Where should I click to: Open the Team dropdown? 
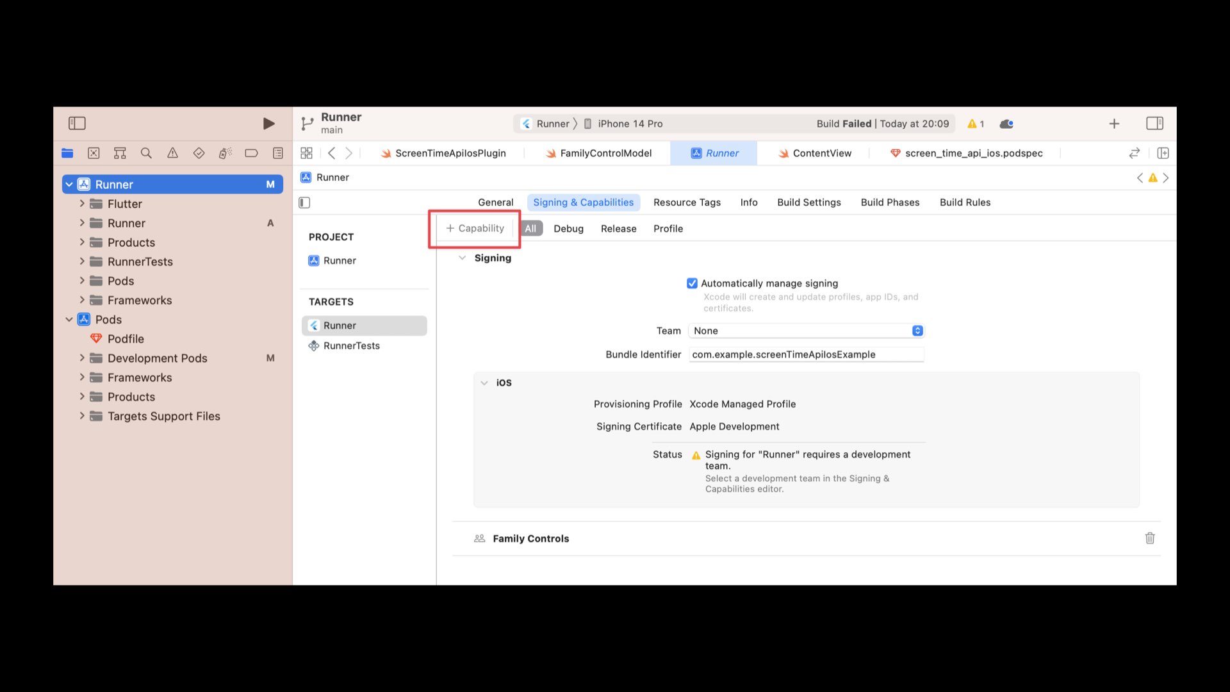click(806, 331)
